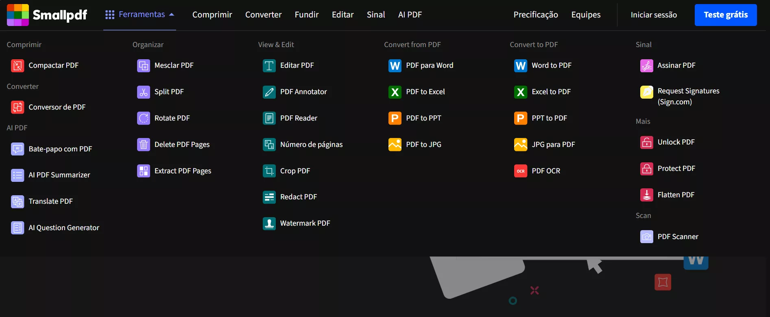770x317 pixels.
Task: Choose the PDF to Excel text link
Action: (425, 92)
